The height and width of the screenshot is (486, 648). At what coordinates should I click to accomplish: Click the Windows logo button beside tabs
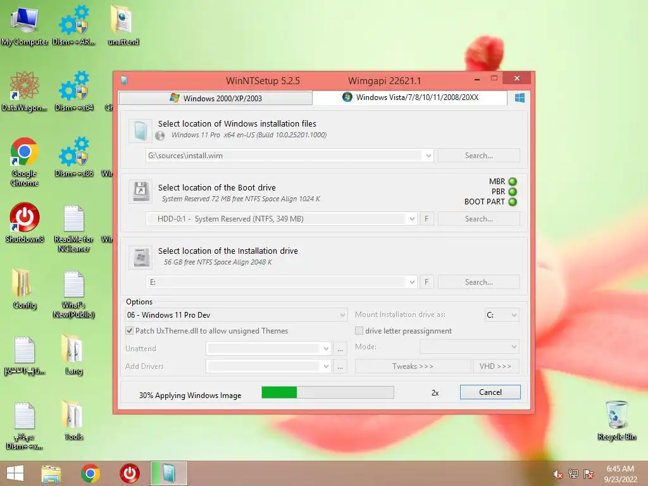tap(520, 98)
